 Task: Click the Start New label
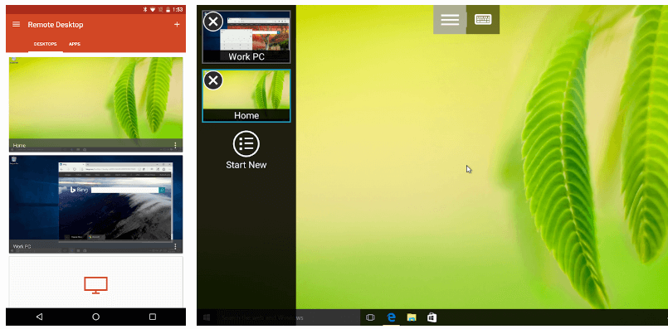pos(246,165)
